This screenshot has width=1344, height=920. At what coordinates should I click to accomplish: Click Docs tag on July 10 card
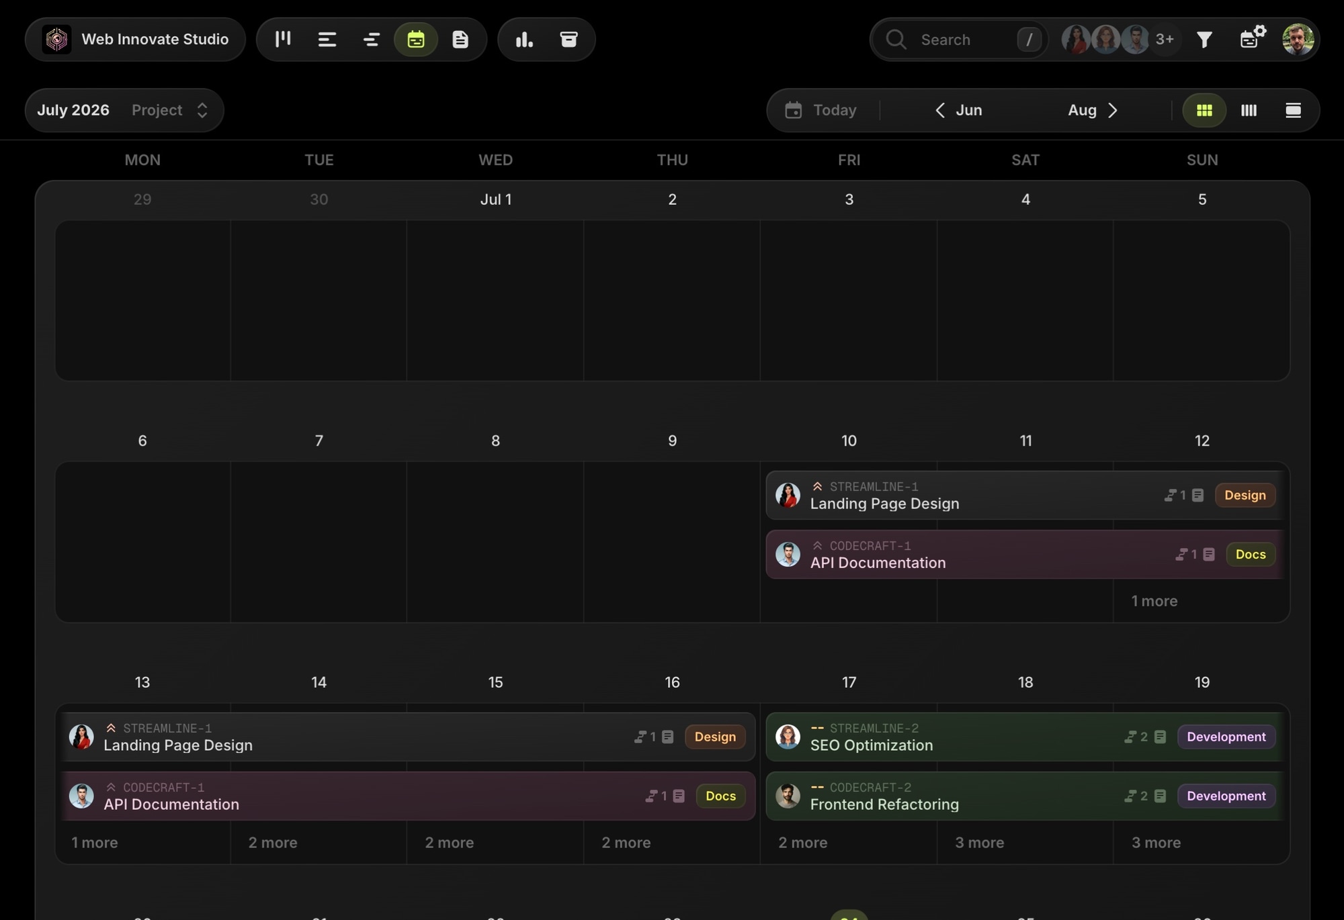[x=1251, y=555]
